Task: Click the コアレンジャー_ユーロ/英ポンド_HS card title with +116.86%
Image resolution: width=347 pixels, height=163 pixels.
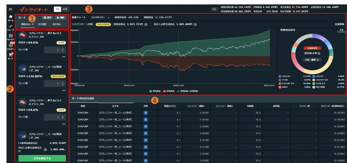Action: coord(45,68)
